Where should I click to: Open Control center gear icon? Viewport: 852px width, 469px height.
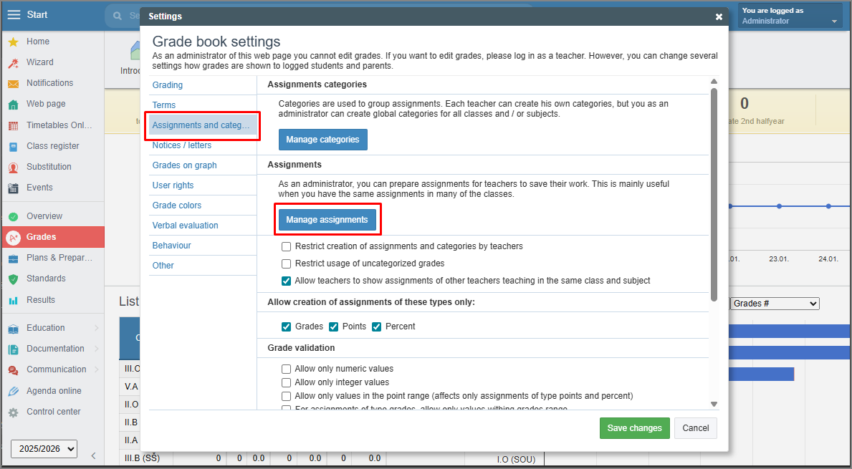pos(13,412)
